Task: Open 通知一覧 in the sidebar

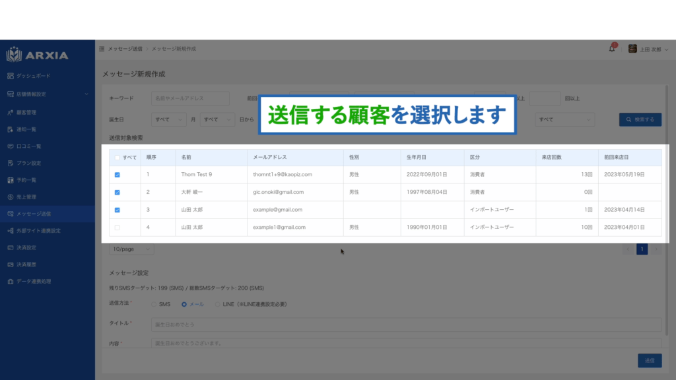Action: [26, 129]
